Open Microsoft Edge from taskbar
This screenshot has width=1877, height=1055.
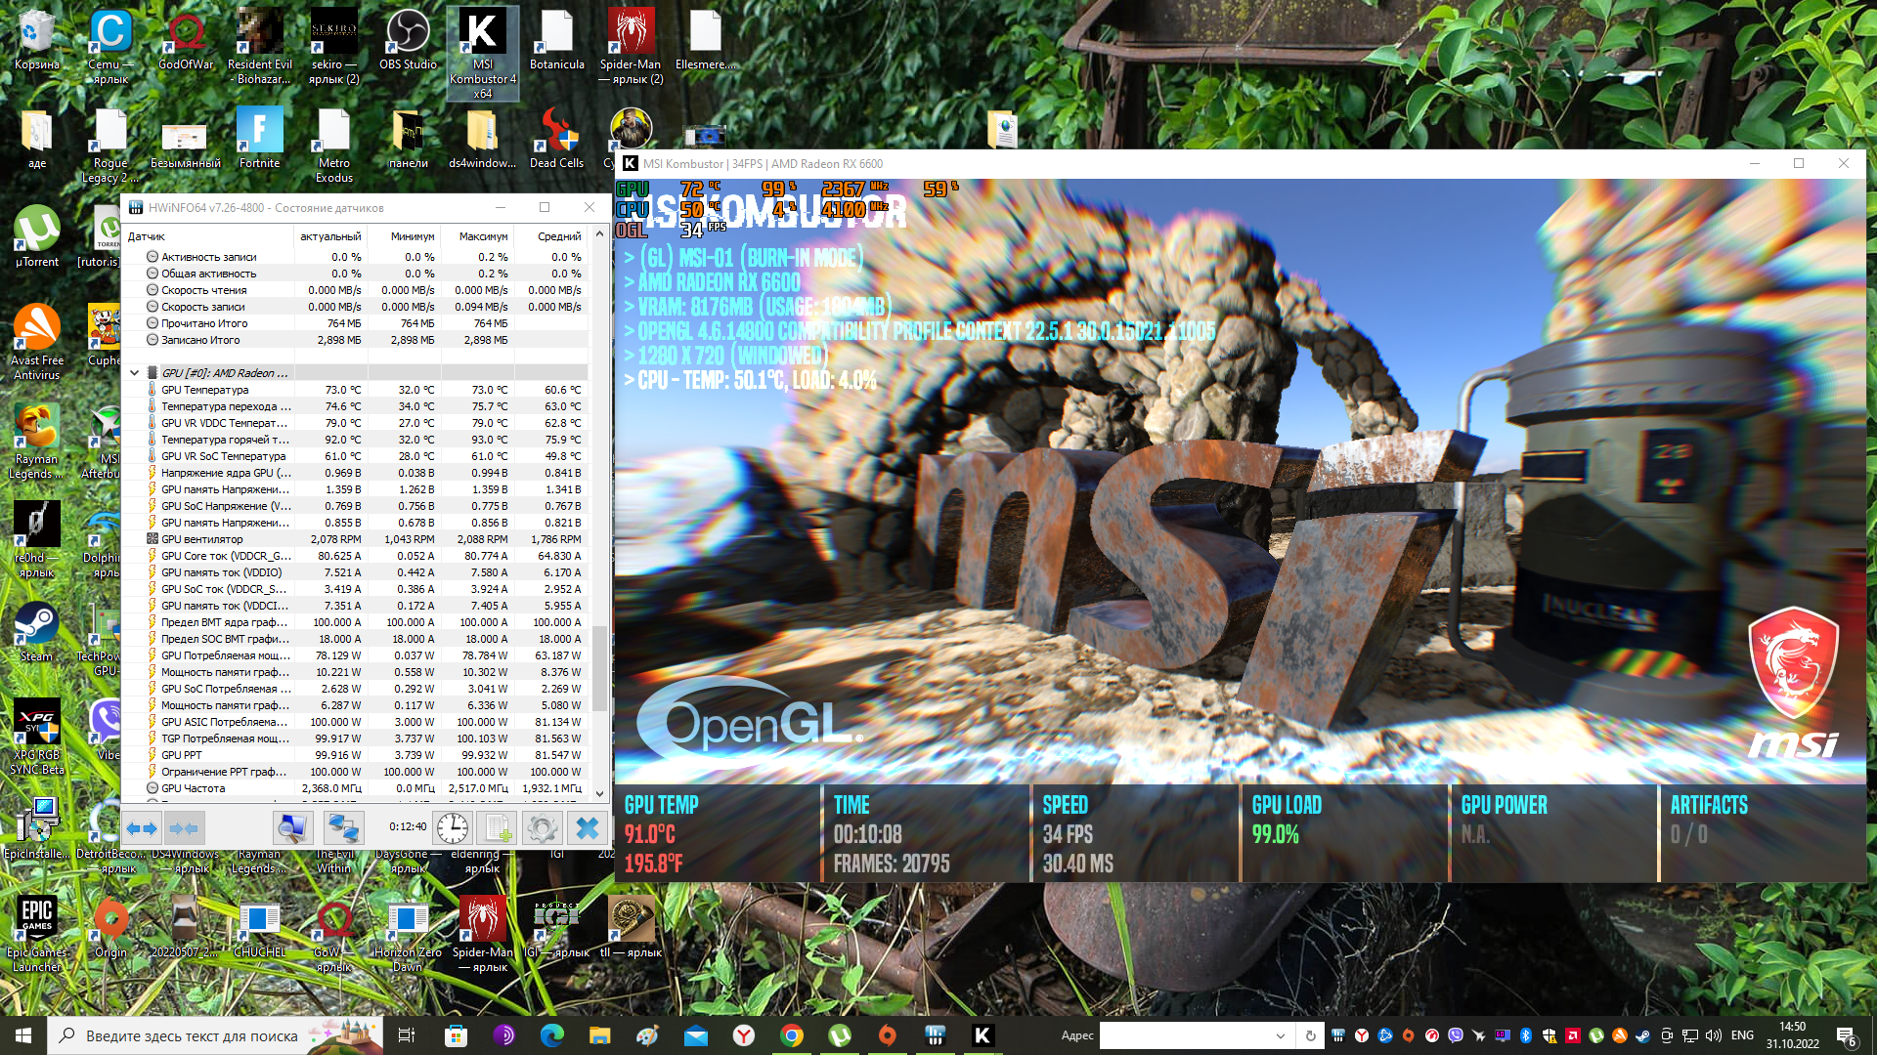(x=552, y=1035)
